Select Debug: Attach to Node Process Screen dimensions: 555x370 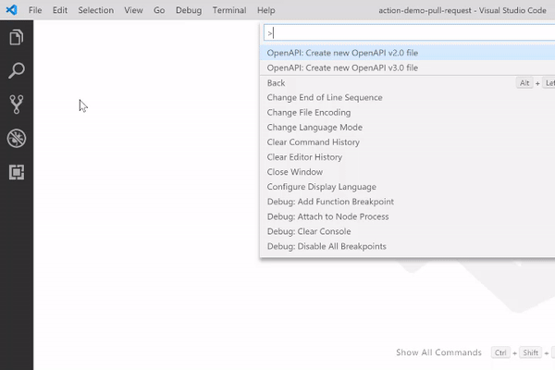pos(407,216)
